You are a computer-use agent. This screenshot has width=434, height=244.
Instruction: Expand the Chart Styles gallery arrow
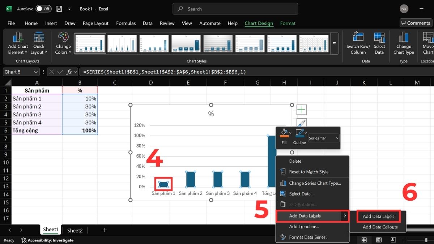click(334, 43)
